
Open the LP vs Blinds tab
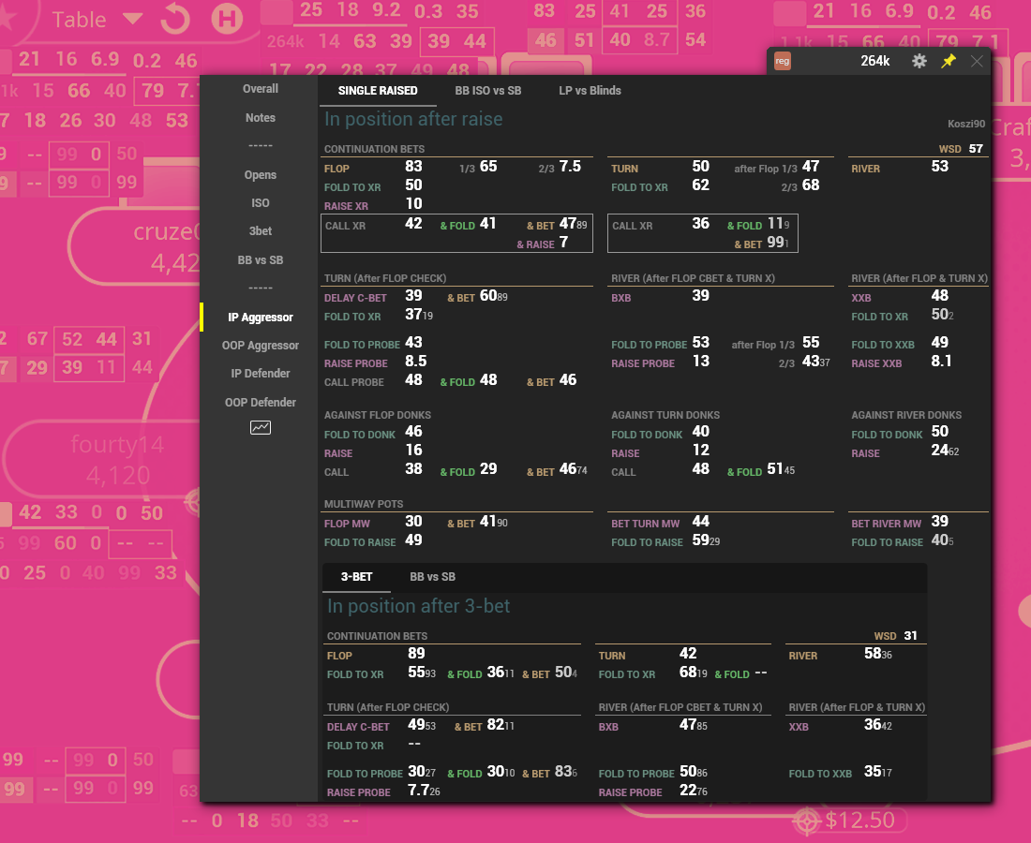pos(590,91)
